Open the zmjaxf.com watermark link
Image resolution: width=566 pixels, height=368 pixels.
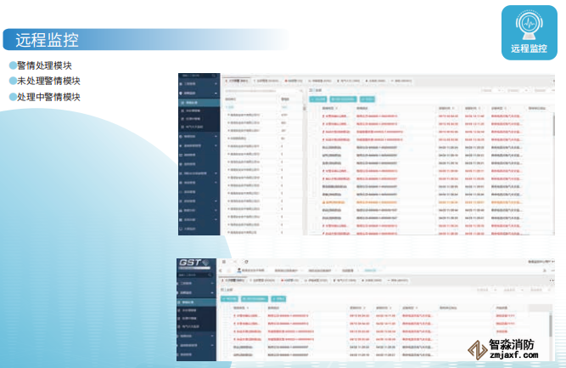[511, 360]
